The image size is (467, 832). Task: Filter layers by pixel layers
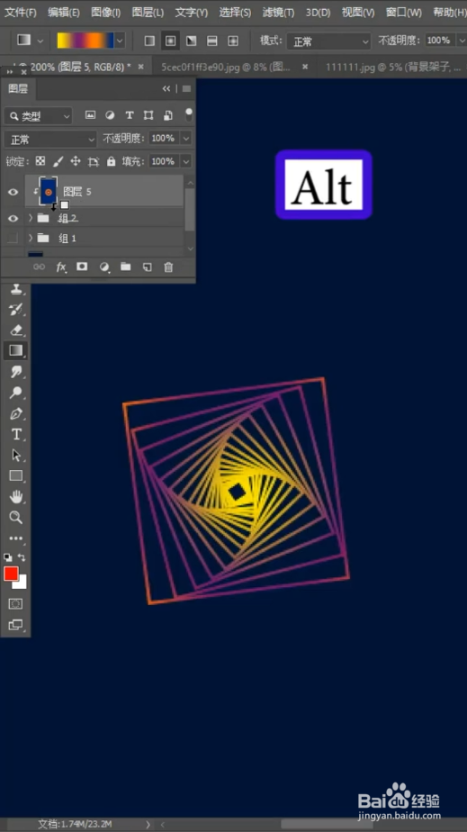90,114
